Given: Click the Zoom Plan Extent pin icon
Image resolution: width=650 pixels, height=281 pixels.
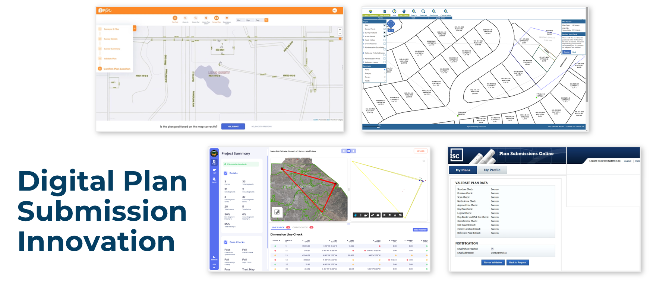Looking at the screenshot, I should [206, 18].
